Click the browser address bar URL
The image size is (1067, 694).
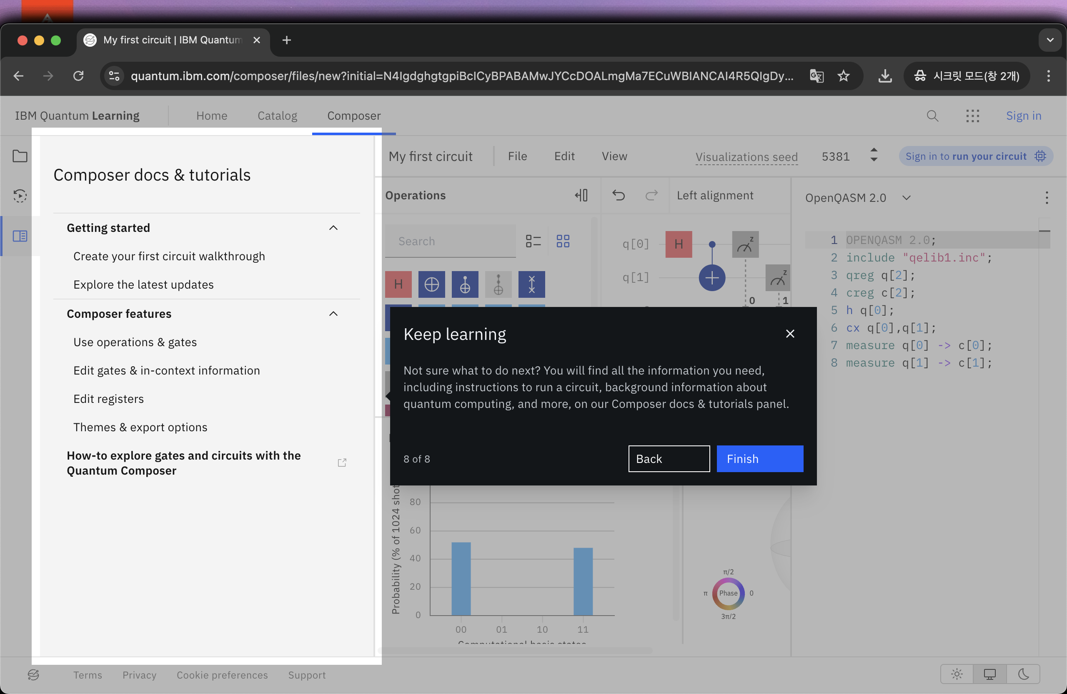point(462,76)
